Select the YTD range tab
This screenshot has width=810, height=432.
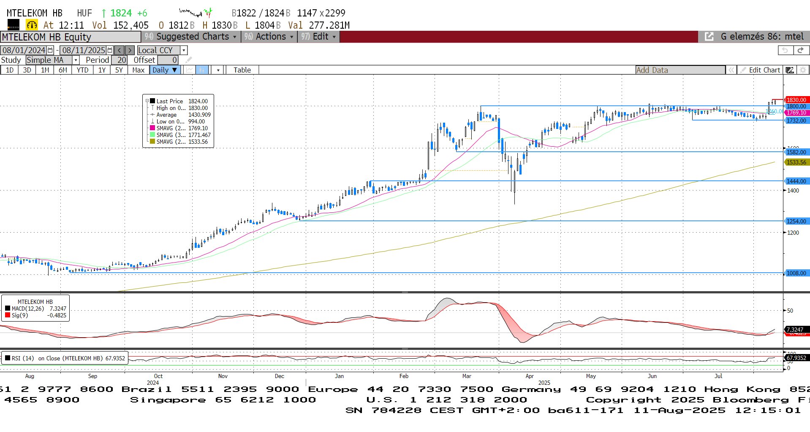coord(82,70)
